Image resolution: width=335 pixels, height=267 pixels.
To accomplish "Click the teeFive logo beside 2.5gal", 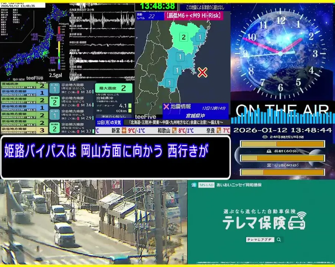I will [35, 78].
